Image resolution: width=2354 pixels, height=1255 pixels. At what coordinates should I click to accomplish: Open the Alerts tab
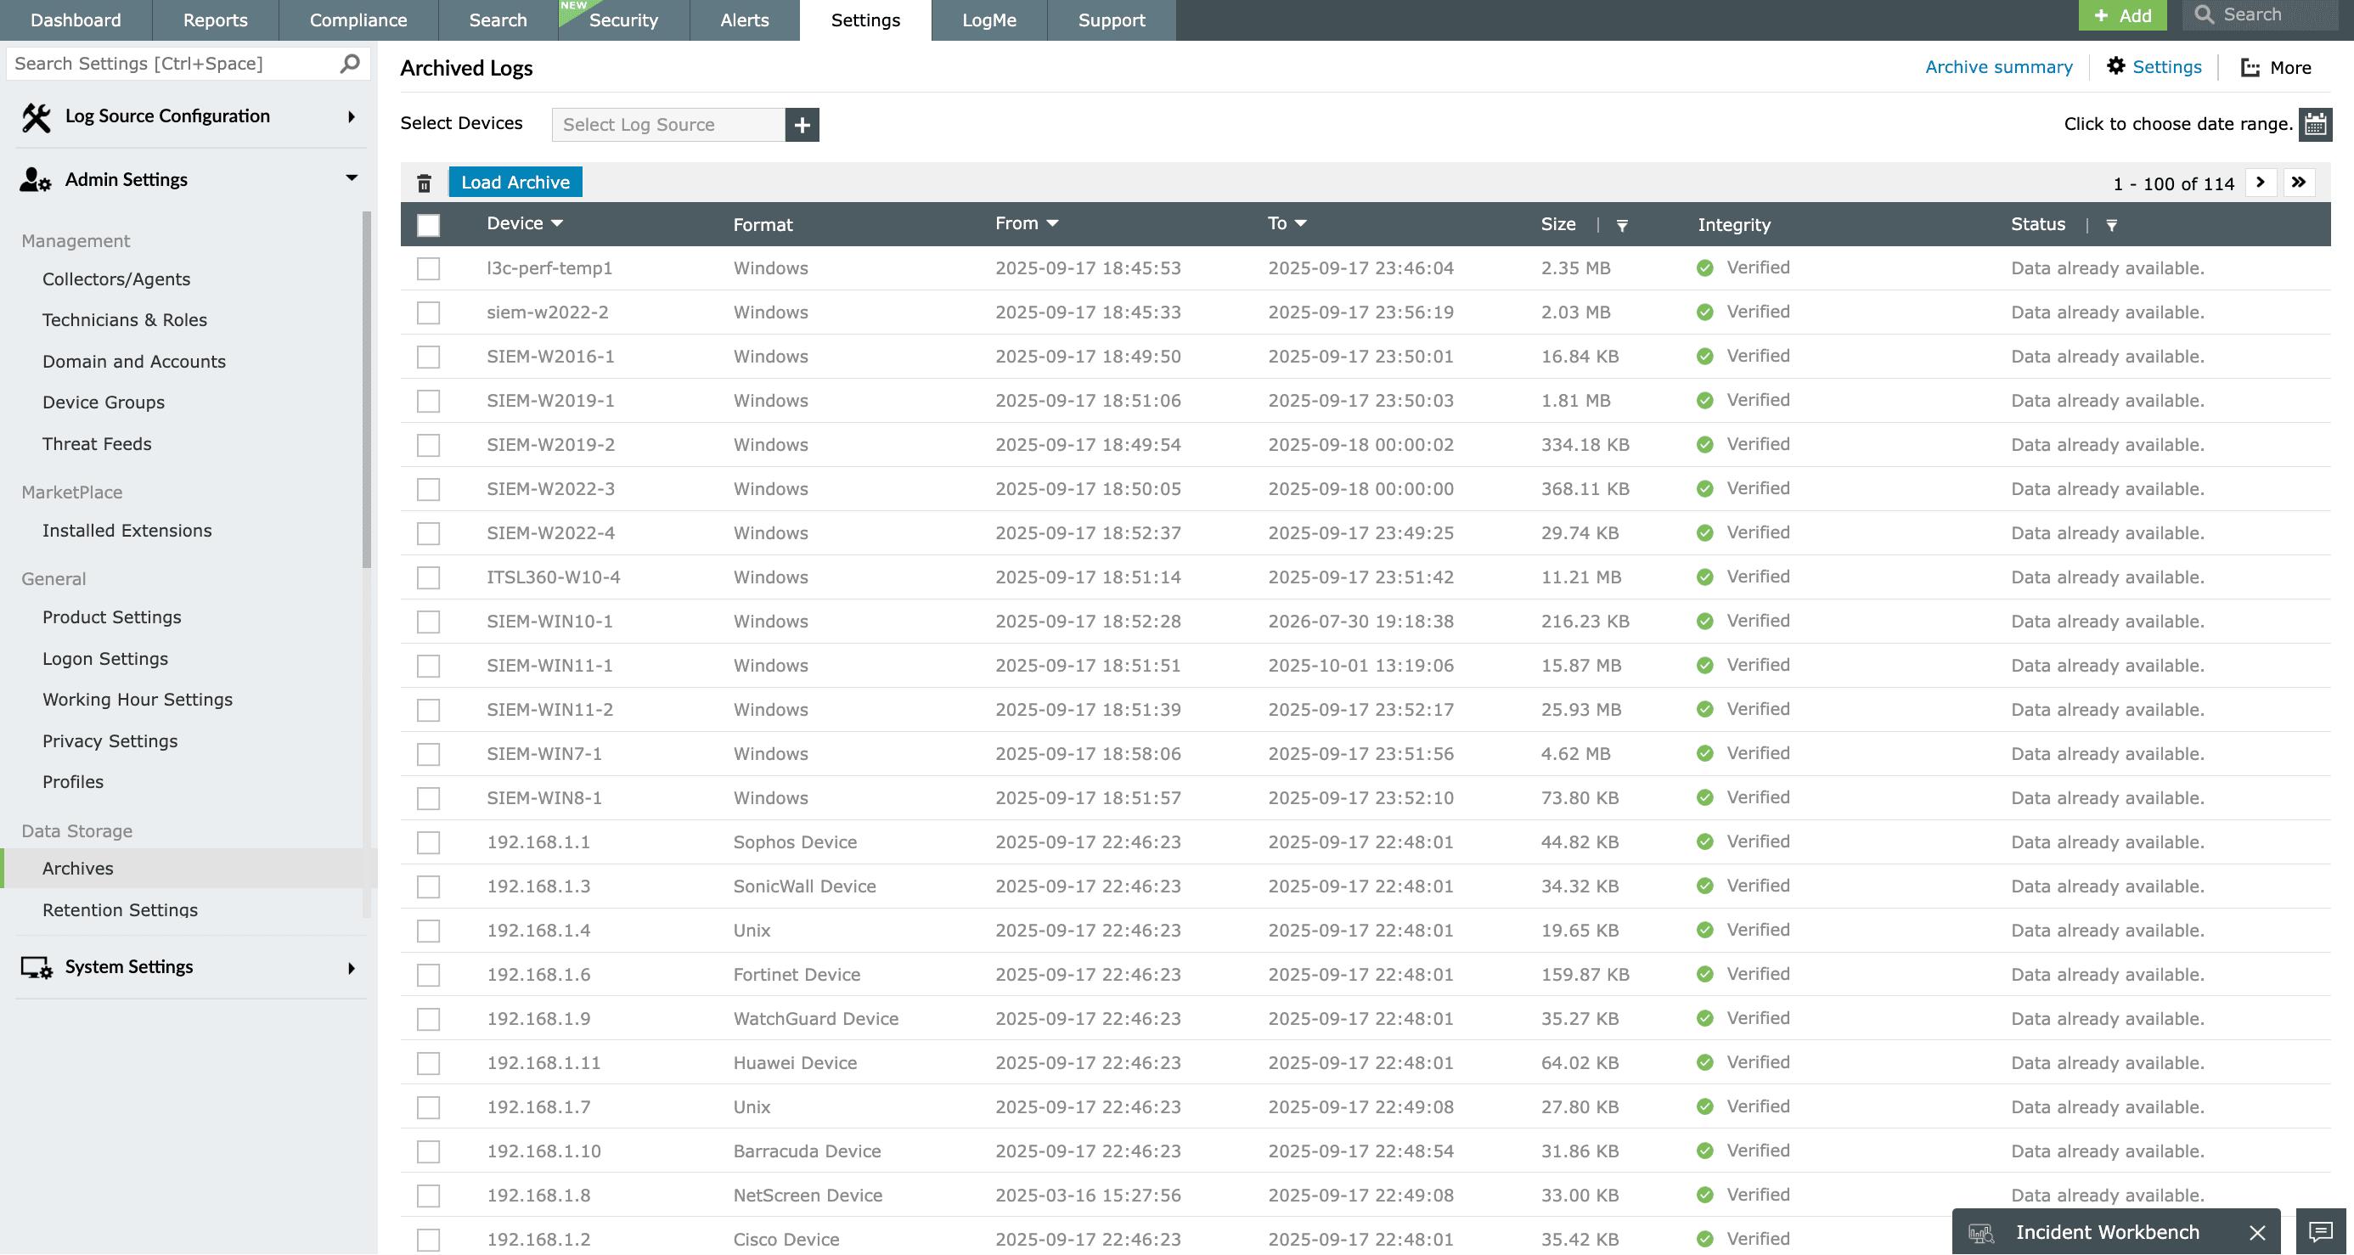tap(744, 20)
